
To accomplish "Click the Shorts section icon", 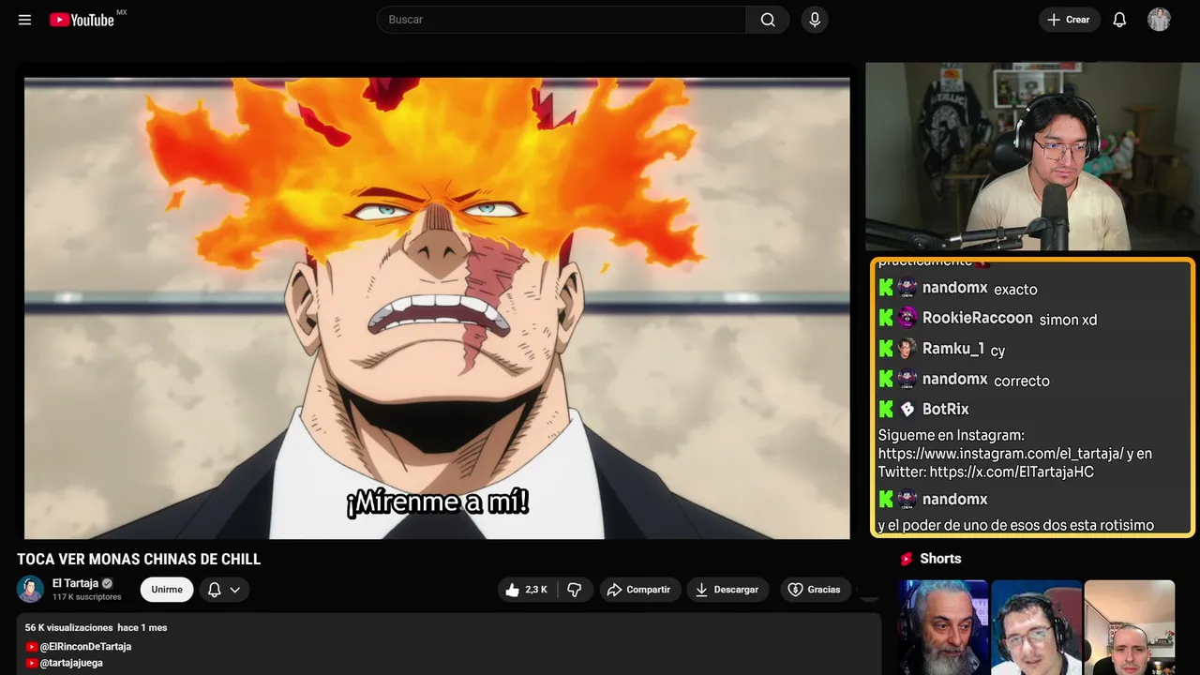I will (x=907, y=559).
